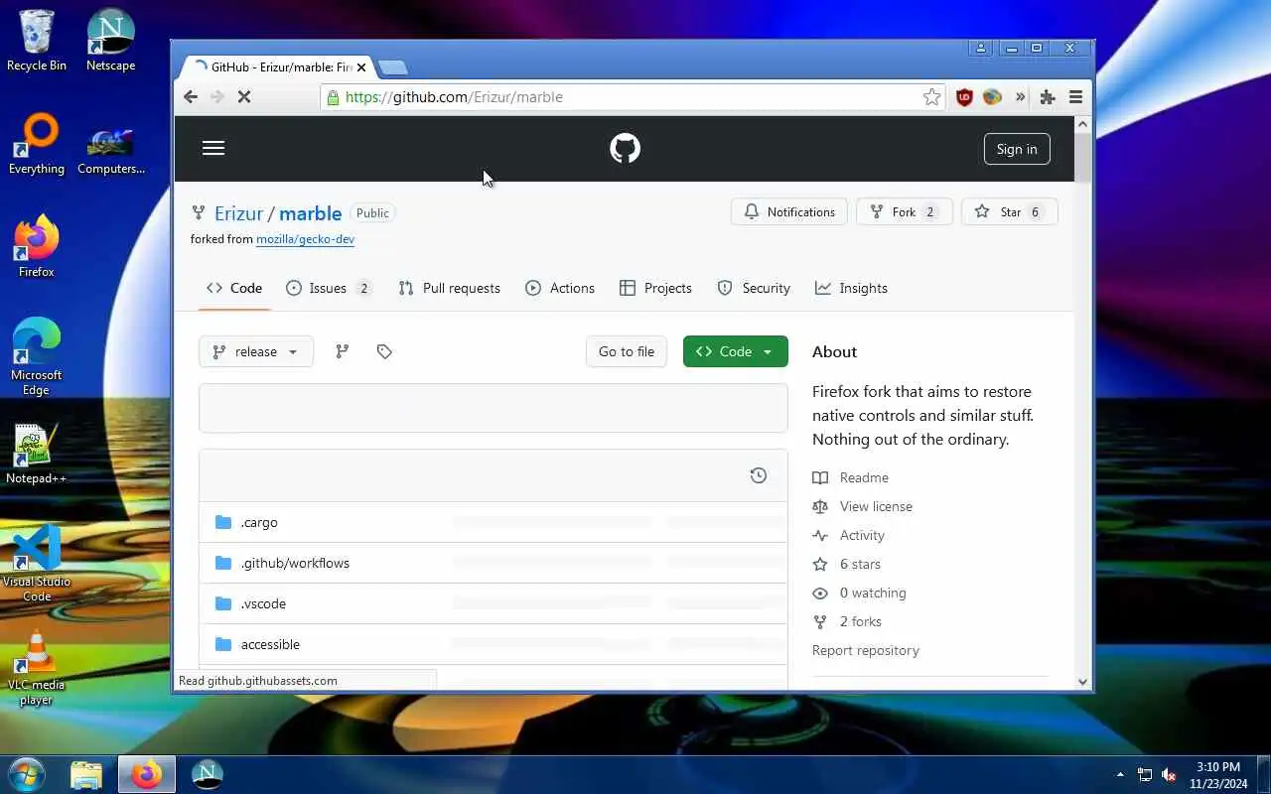The width and height of the screenshot is (1271, 794).
Task: Stop loading the page
Action: [245, 97]
